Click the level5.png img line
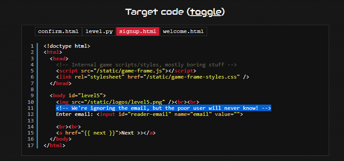 [127, 102]
